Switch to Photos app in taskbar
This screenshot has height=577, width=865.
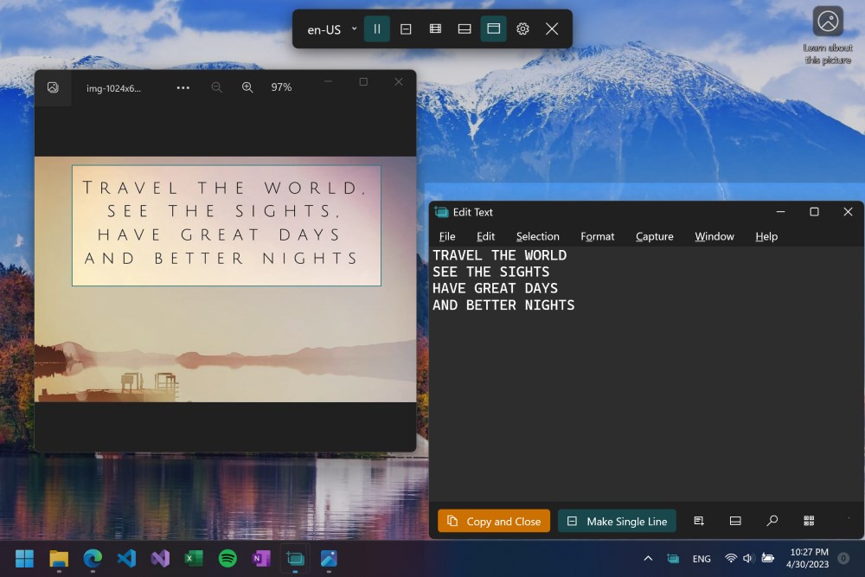click(329, 559)
